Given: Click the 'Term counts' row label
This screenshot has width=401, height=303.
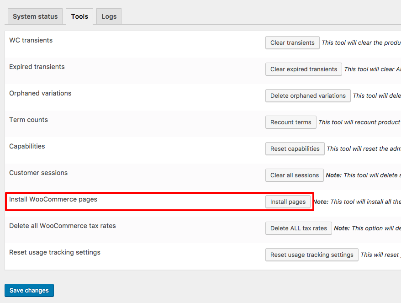Looking at the screenshot, I should tap(28, 120).
